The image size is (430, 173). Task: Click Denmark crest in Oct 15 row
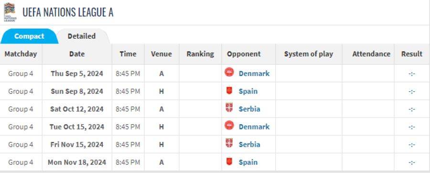tap(229, 126)
